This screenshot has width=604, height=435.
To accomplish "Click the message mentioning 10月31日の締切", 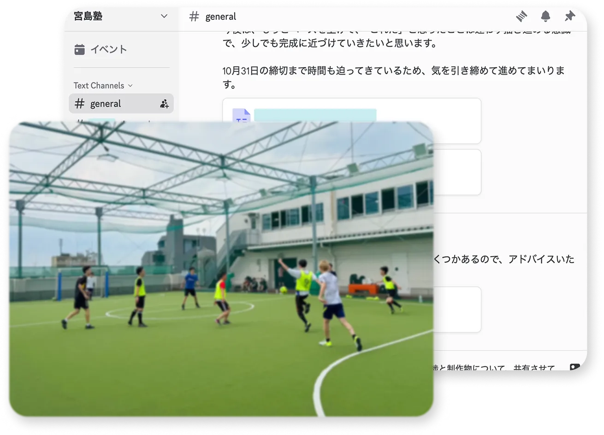I will tap(393, 77).
